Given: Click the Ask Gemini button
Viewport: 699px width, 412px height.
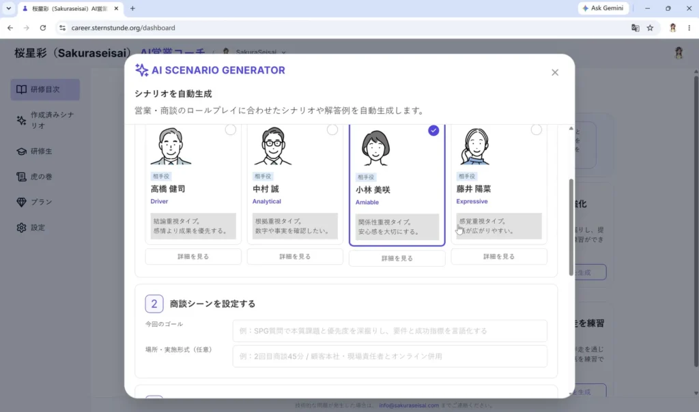Looking at the screenshot, I should [x=603, y=8].
